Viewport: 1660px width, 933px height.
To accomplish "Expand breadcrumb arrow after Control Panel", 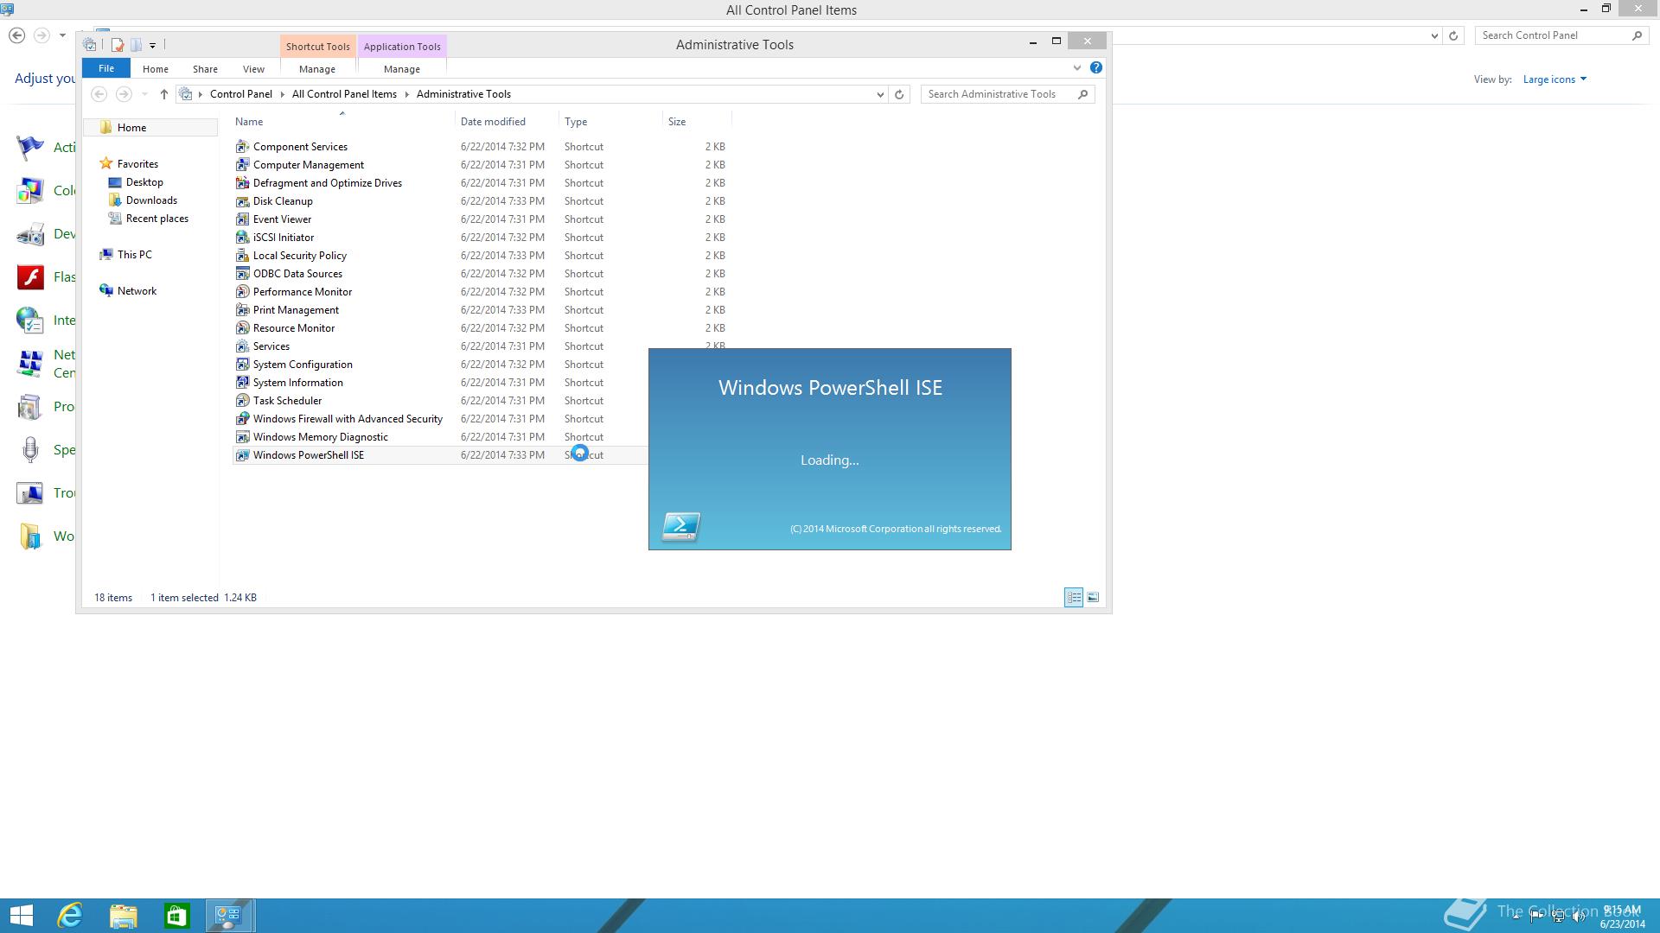I will 283,94.
